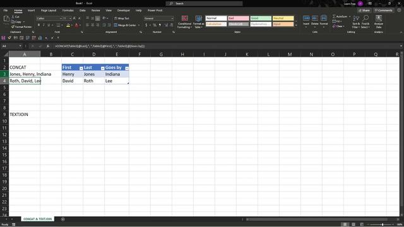404x227 pixels.
Task: Apply the Calculation cell style
Action: pos(216,24)
